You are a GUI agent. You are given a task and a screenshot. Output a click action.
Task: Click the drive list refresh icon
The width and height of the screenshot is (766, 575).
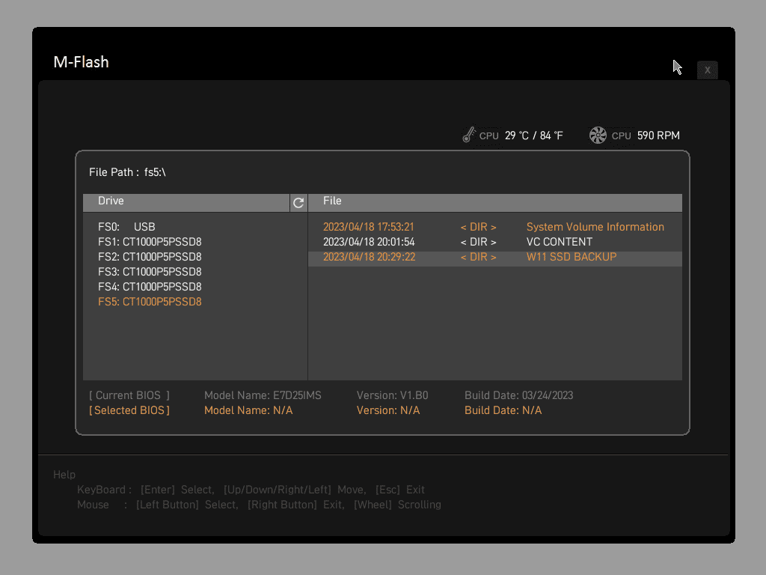click(x=298, y=203)
